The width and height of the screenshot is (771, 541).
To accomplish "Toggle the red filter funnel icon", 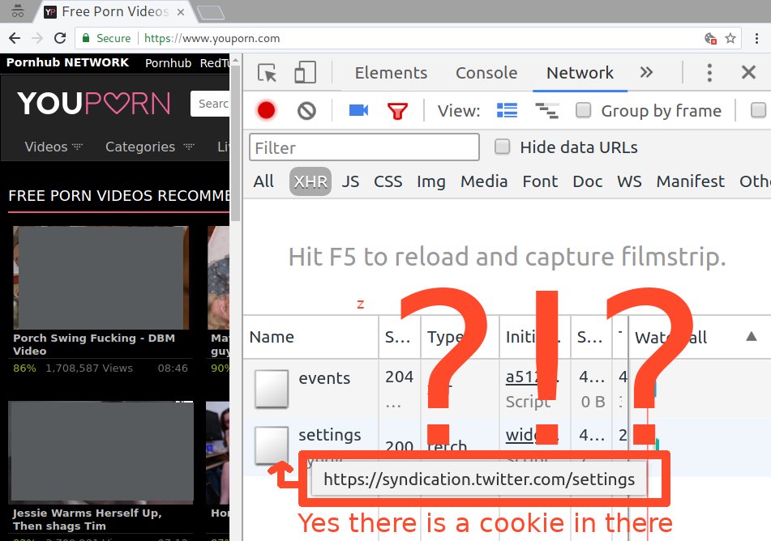I will tap(397, 111).
